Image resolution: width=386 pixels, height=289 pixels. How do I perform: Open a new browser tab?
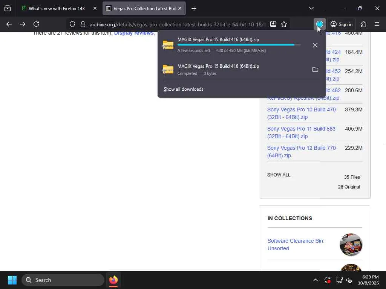(194, 9)
